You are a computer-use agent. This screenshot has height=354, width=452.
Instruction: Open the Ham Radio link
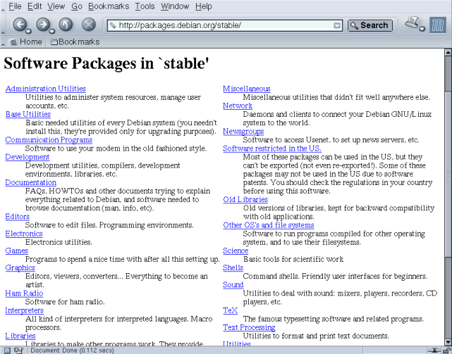click(x=24, y=293)
